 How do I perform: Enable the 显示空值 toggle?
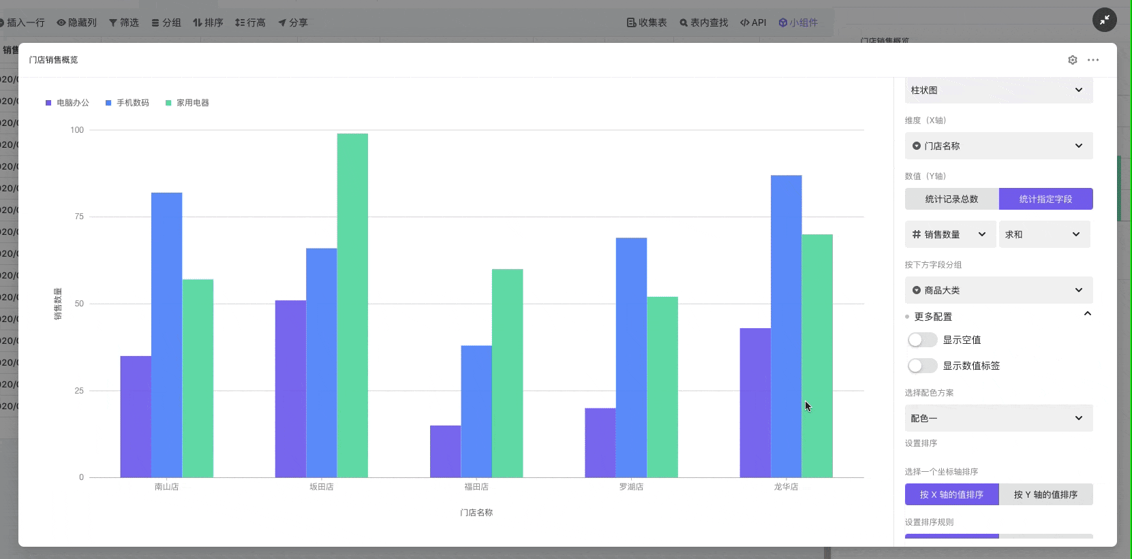[922, 340]
